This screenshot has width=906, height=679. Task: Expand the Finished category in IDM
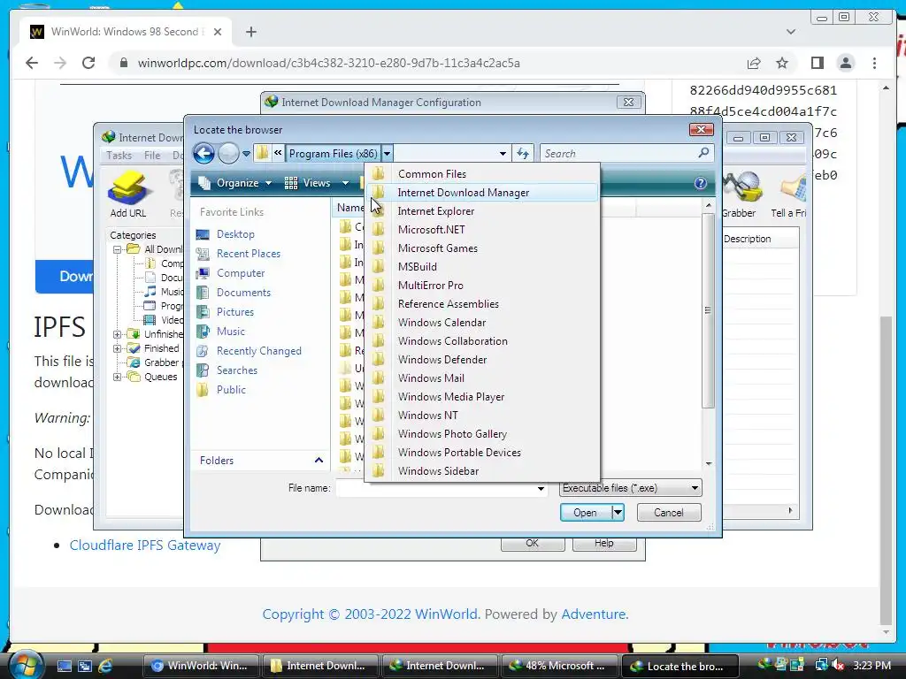(x=118, y=348)
